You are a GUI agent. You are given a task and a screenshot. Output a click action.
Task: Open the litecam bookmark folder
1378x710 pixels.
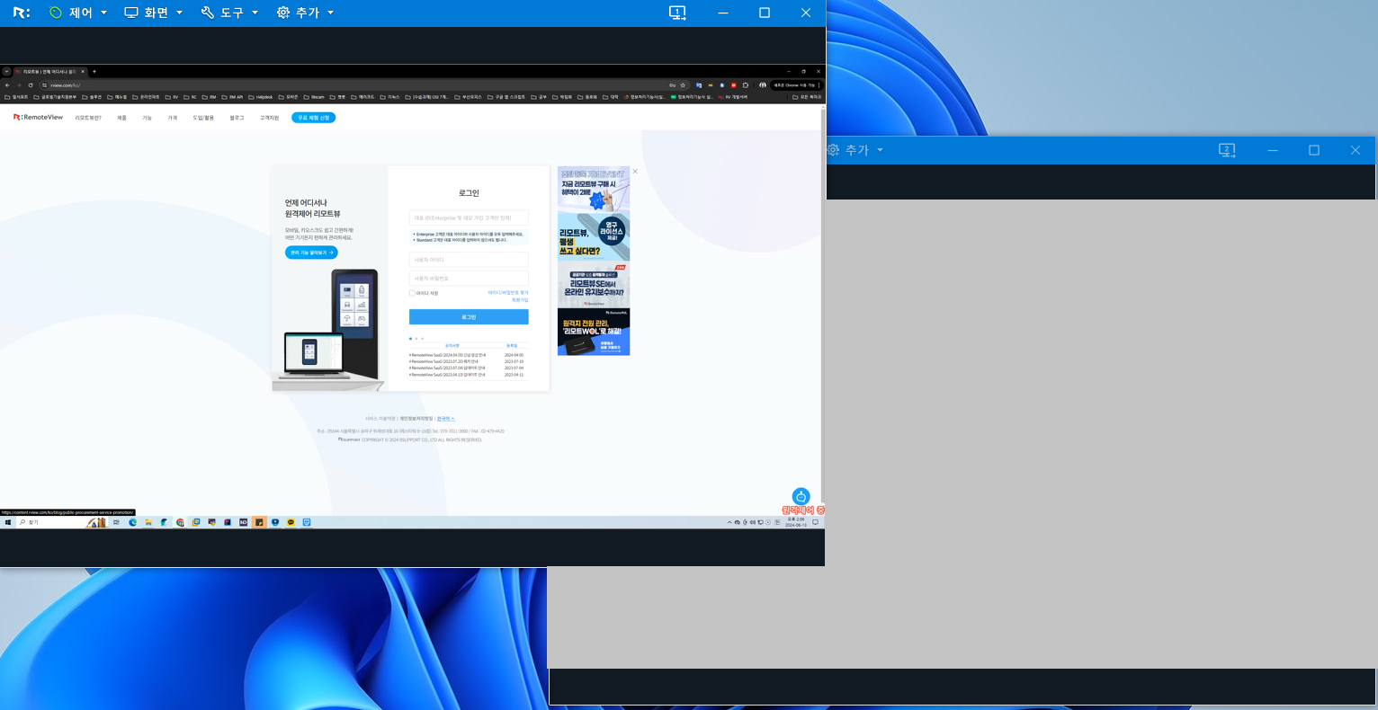[x=314, y=97]
